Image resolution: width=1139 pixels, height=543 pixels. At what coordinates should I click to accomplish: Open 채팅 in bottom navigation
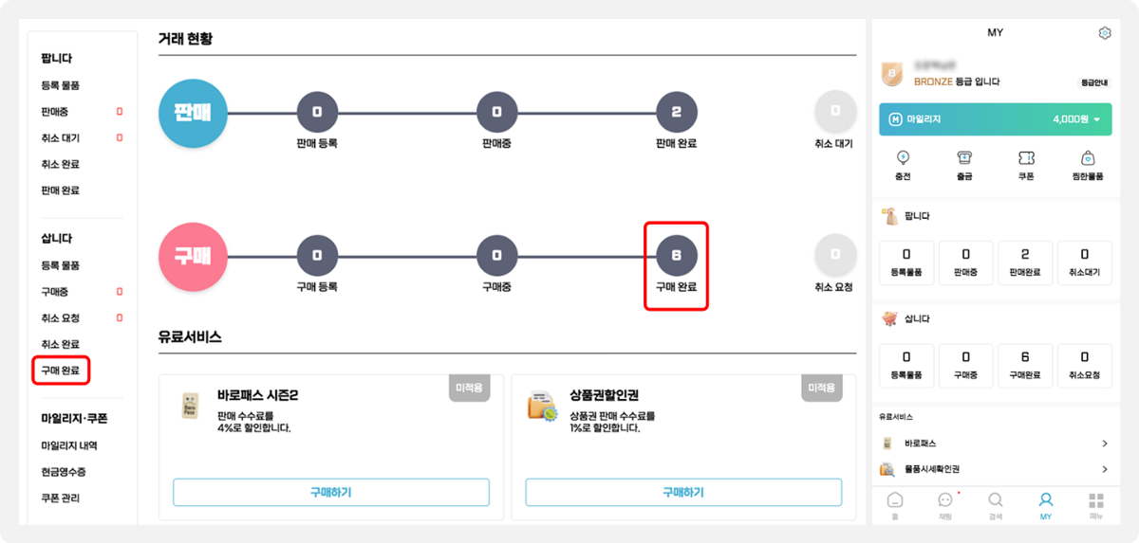tap(944, 504)
